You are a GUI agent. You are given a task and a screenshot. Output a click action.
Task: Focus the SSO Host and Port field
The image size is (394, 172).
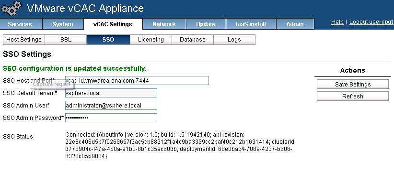click(x=137, y=80)
